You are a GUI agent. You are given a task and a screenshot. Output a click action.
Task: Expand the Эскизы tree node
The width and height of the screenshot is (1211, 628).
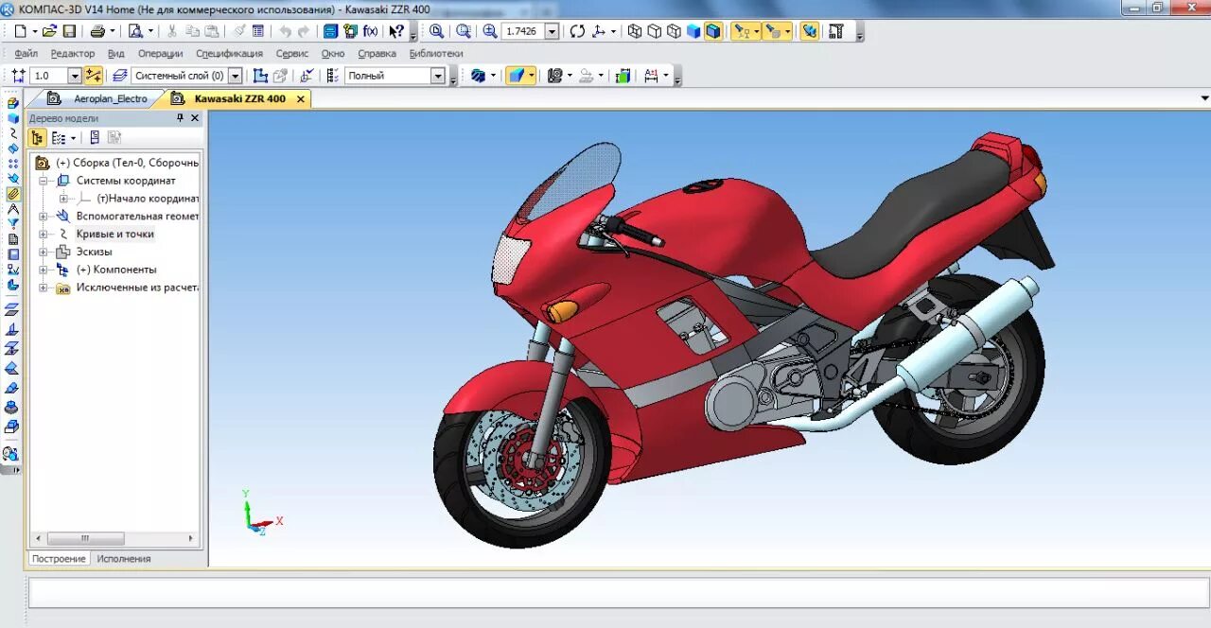(x=43, y=253)
